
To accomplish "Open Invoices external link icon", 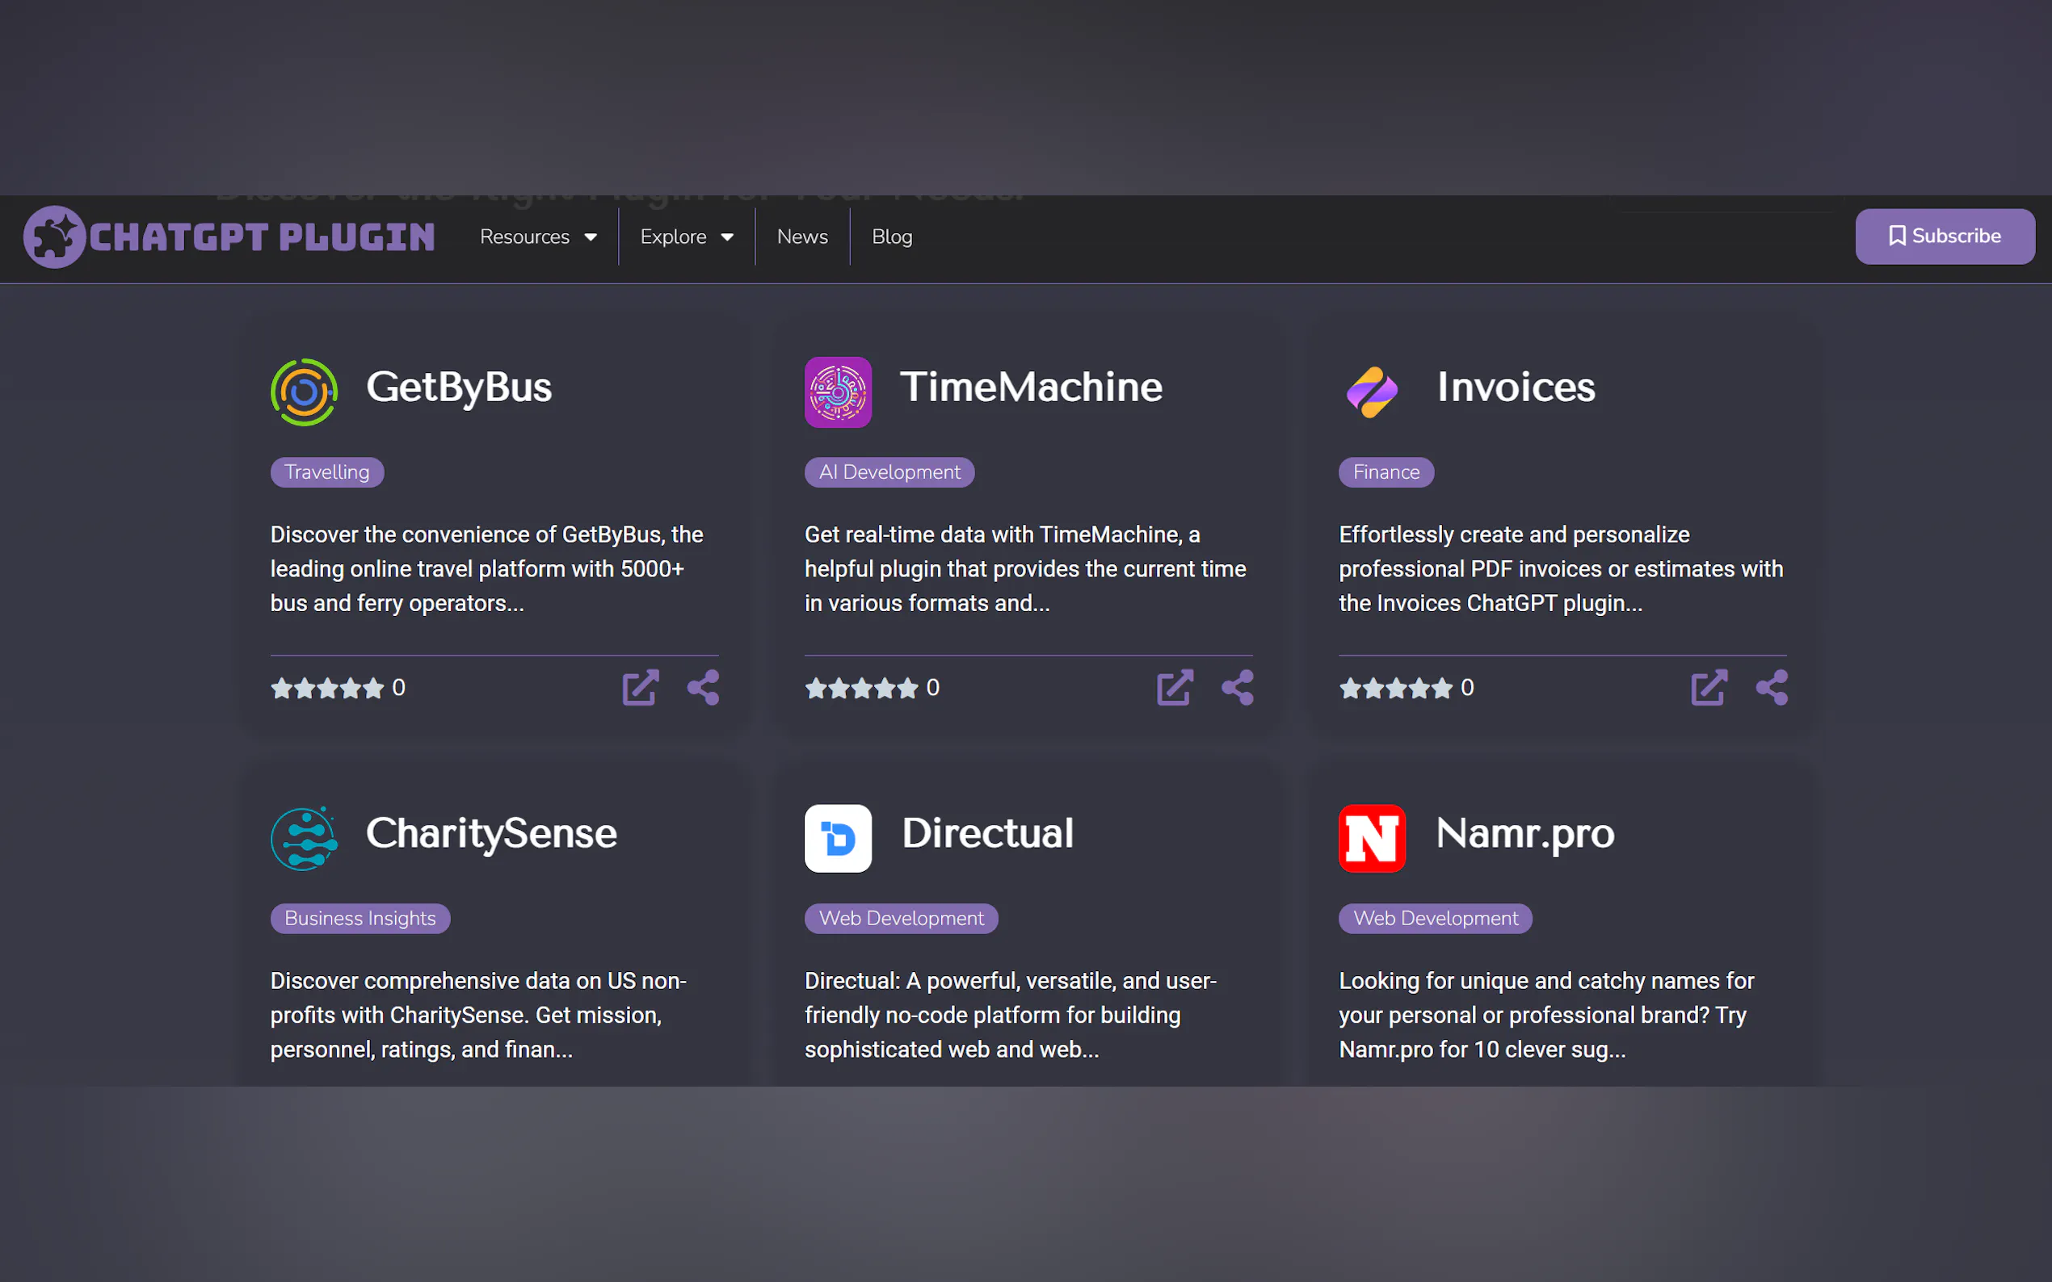I will [x=1709, y=688].
